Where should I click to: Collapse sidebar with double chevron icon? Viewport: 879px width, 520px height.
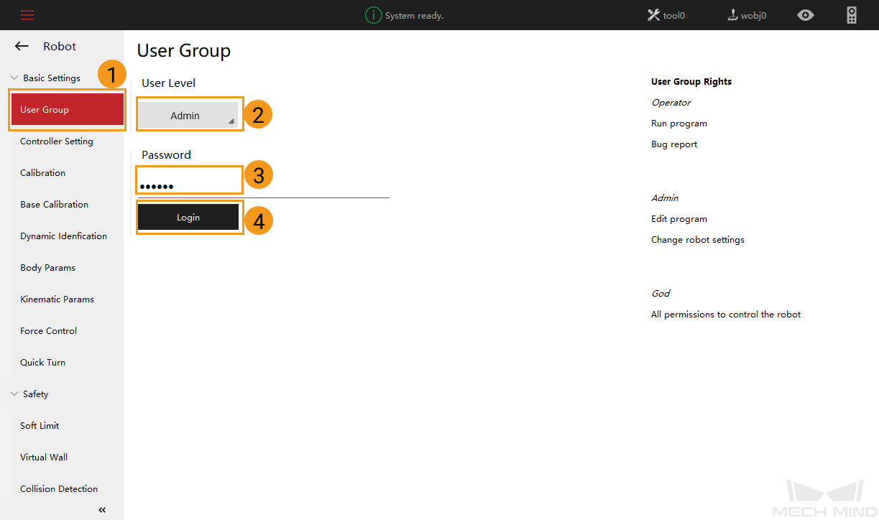point(102,510)
